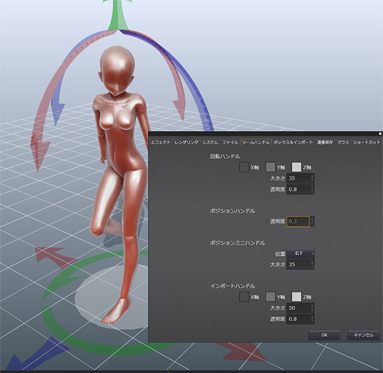Switch to the エフェクト tab
The image size is (383, 373).
tap(160, 142)
